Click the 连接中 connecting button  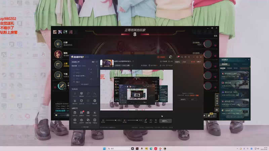pyautogui.click(x=165, y=121)
